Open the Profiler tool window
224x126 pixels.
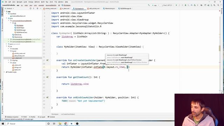[x=32, y=117]
